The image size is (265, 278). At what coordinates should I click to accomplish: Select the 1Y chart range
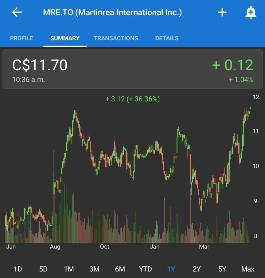(x=171, y=269)
